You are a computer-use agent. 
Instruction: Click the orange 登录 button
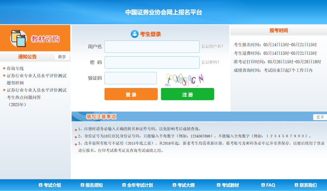pyautogui.click(x=131, y=94)
